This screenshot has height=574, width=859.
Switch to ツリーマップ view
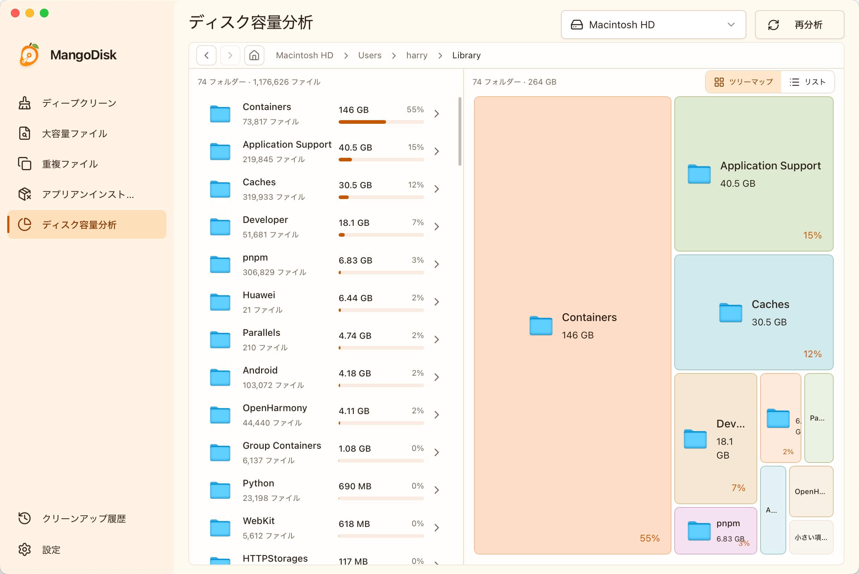coord(743,82)
